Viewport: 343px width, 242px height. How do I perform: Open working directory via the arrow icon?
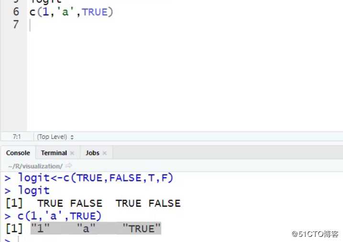click(x=68, y=166)
